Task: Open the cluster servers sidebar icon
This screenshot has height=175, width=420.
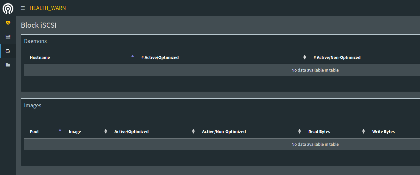Action: [8, 37]
